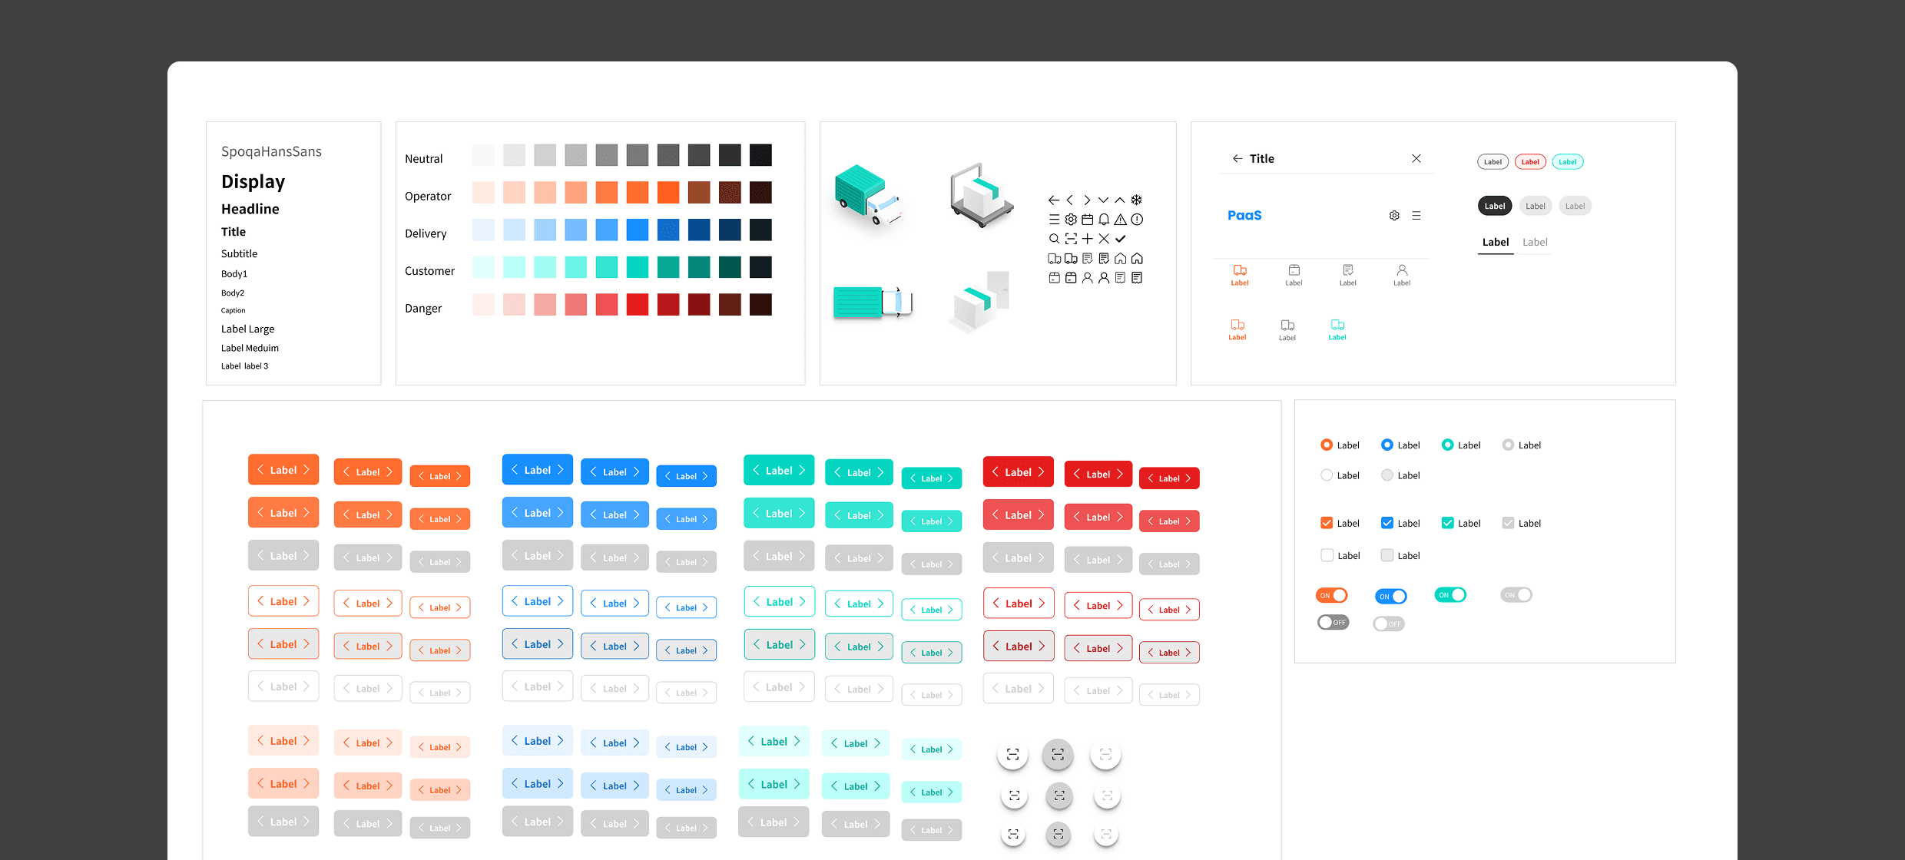Click the back arrow next to Title
The height and width of the screenshot is (860, 1905).
(1237, 159)
